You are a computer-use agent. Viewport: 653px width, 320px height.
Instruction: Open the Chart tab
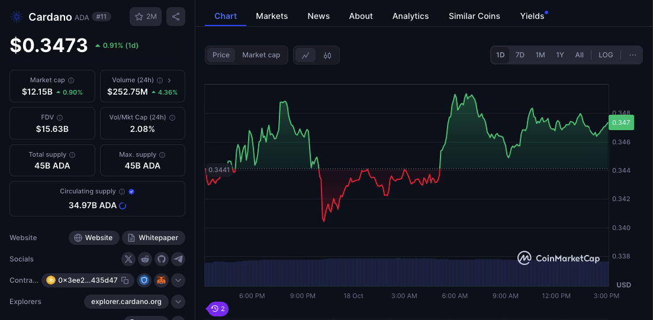point(226,16)
